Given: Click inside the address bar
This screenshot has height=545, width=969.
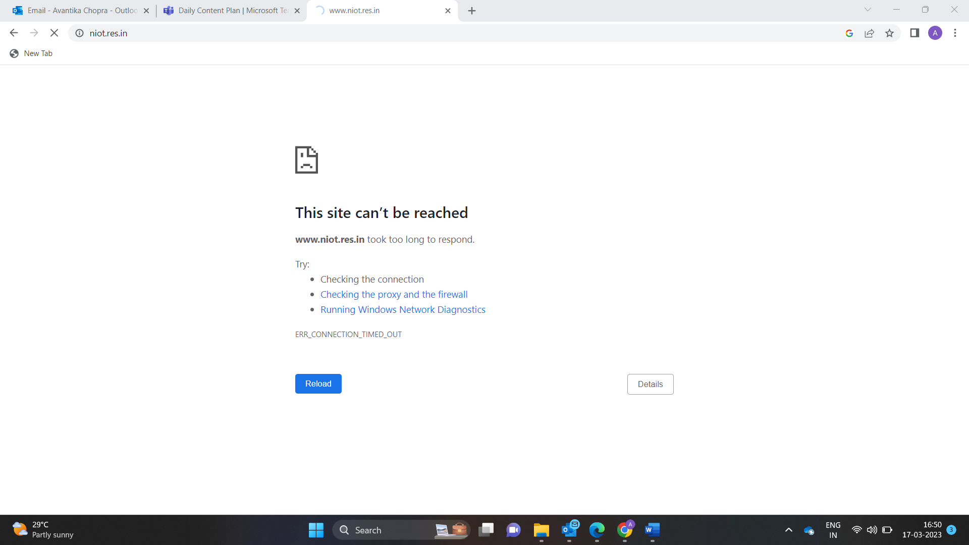Looking at the screenshot, I should [202, 33].
